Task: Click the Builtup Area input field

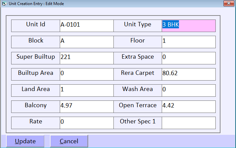Action: pos(87,75)
